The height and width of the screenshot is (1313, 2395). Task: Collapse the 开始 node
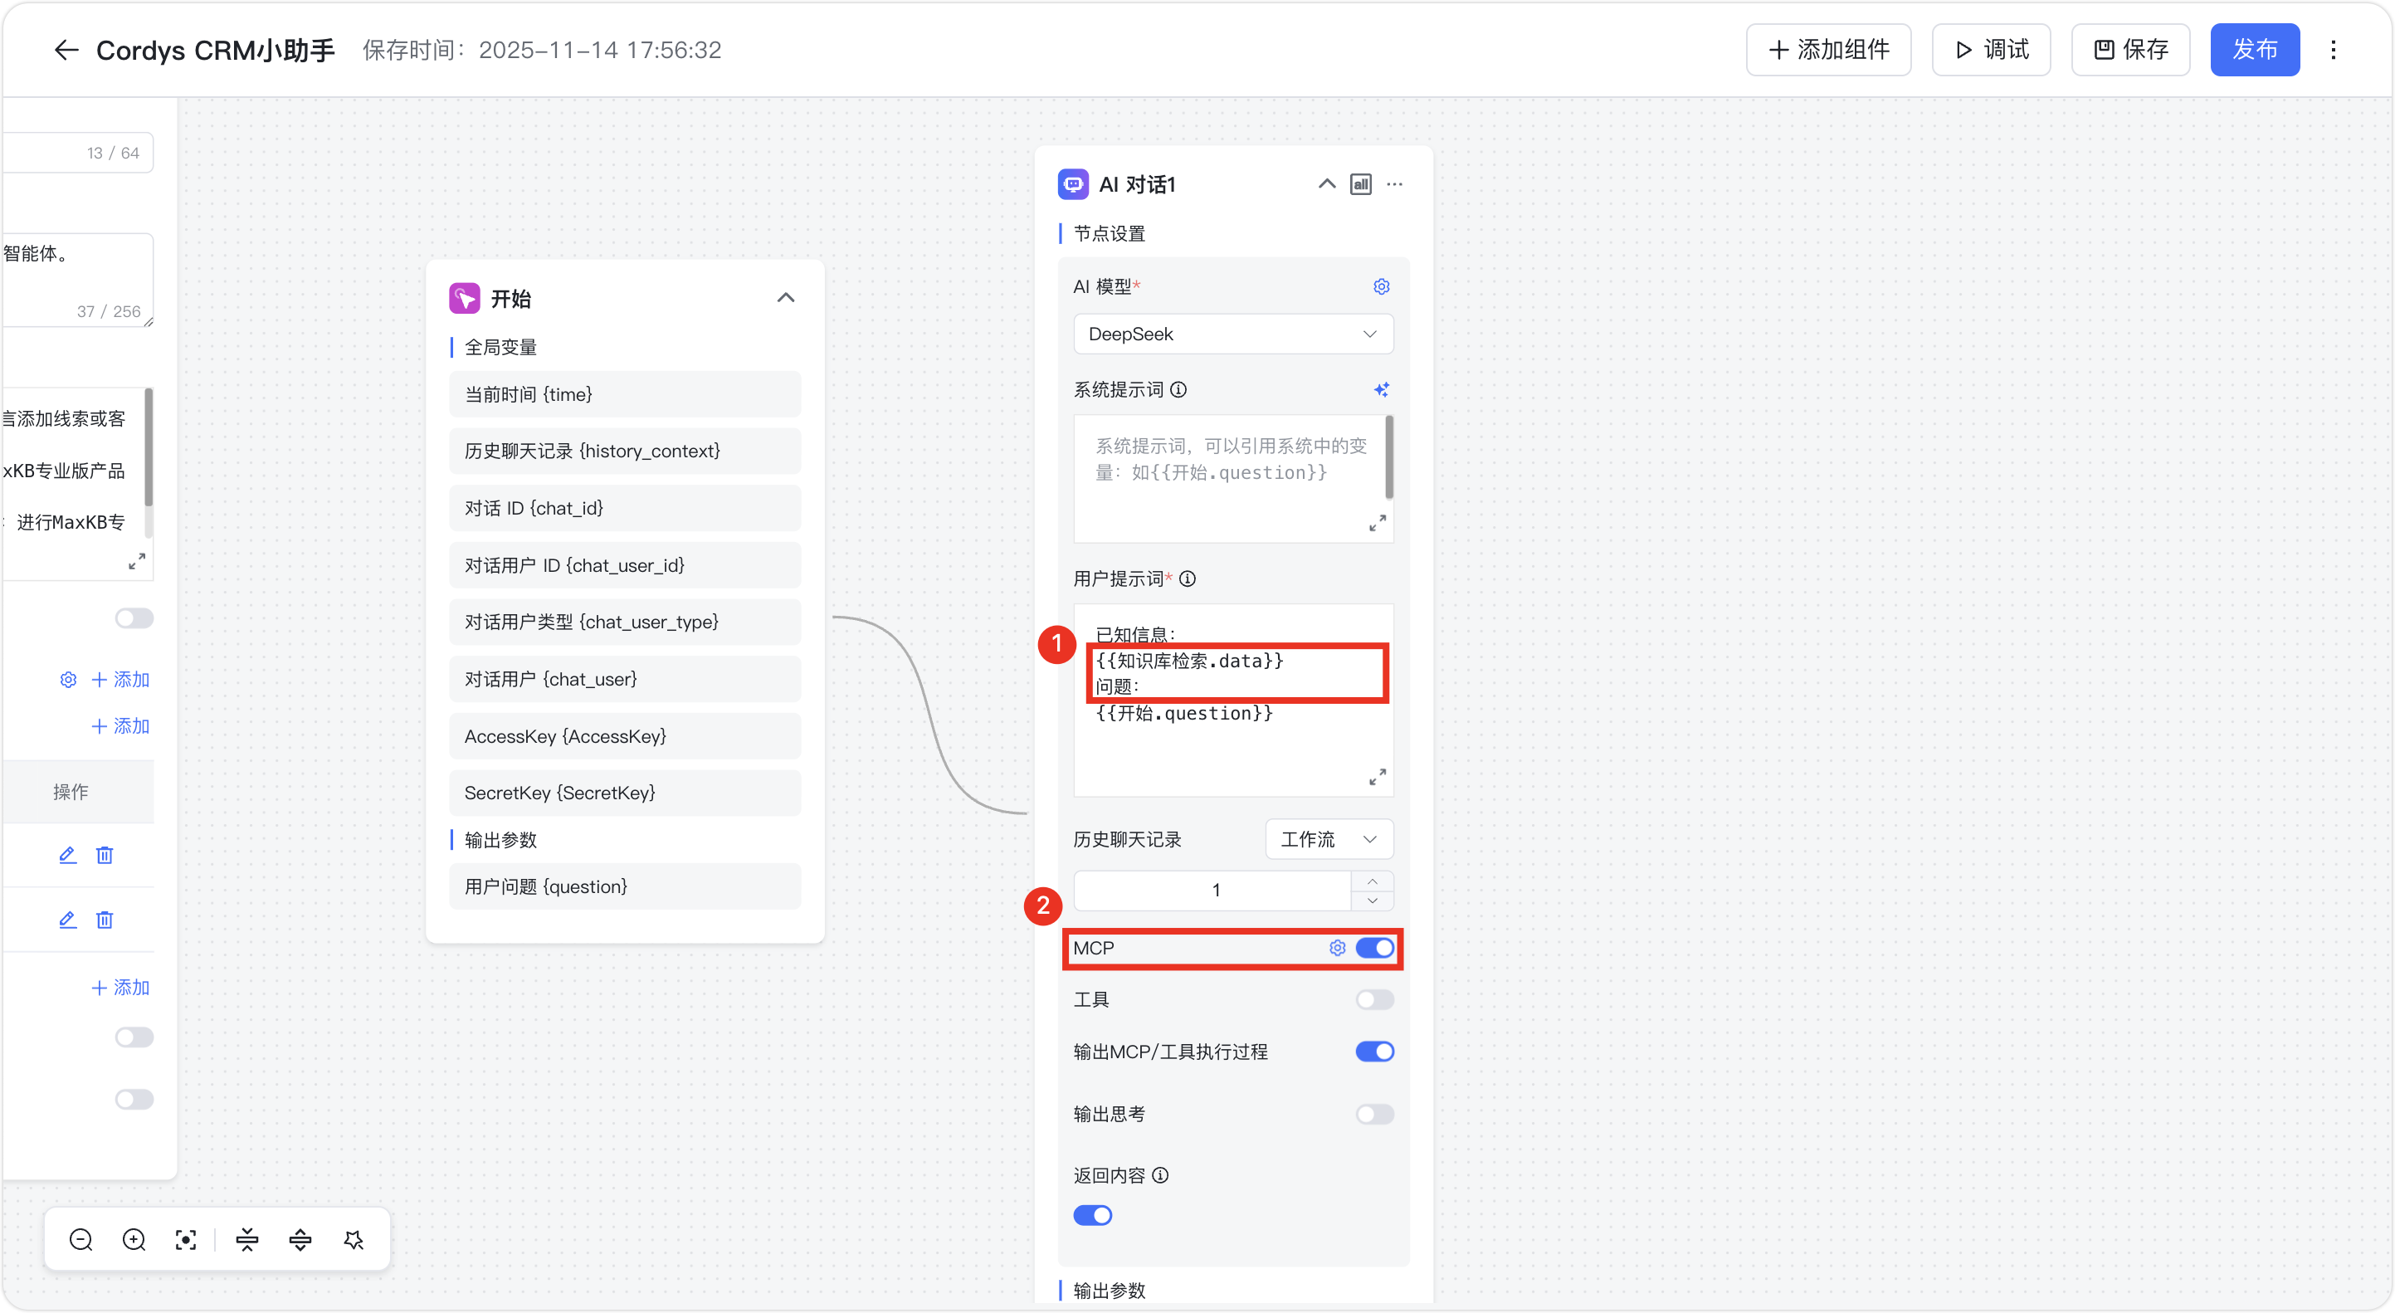click(786, 298)
